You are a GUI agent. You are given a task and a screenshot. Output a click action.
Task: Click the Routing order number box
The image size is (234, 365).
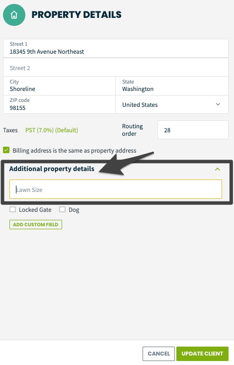pos(193,130)
